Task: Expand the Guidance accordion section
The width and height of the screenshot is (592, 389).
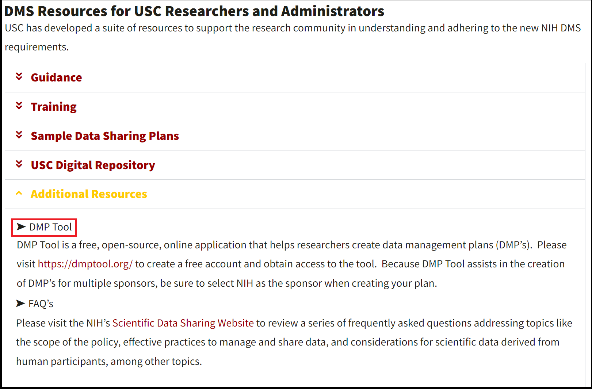Action: (x=56, y=77)
